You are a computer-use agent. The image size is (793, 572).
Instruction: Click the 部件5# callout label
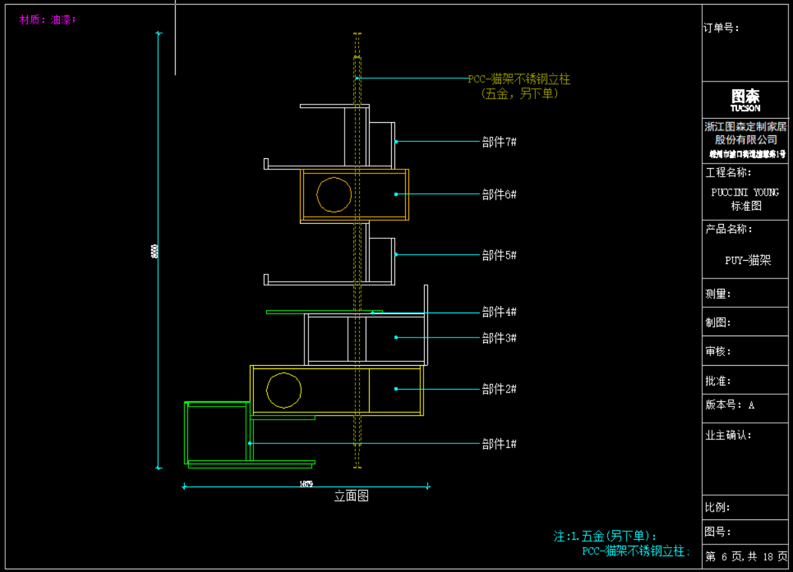pos(499,255)
